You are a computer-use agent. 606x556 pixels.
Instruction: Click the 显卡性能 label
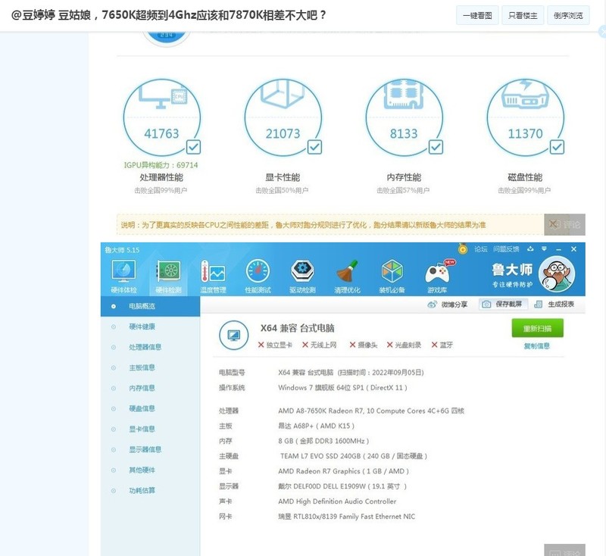283,177
